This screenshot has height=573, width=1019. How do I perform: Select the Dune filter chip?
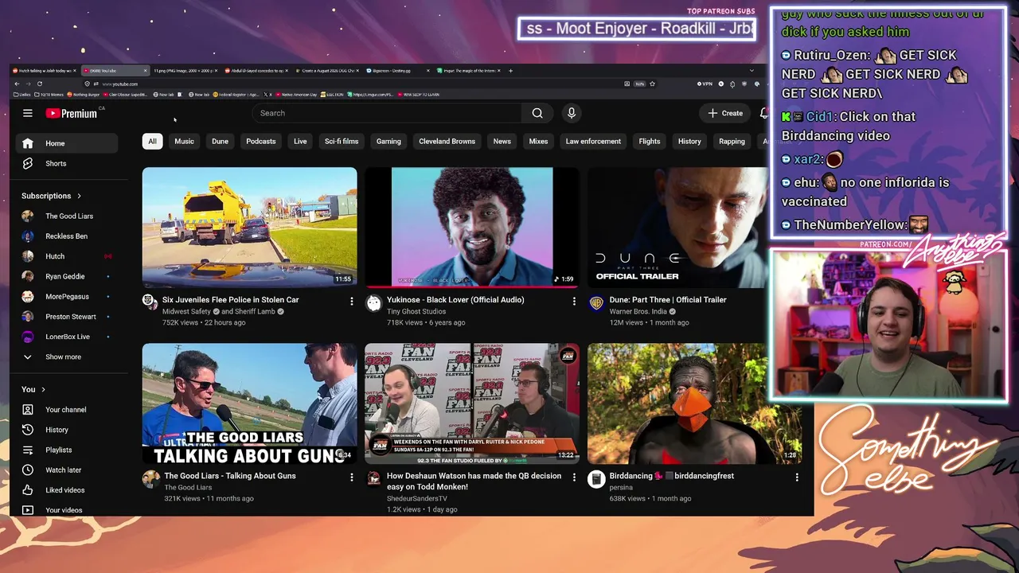[x=220, y=142]
